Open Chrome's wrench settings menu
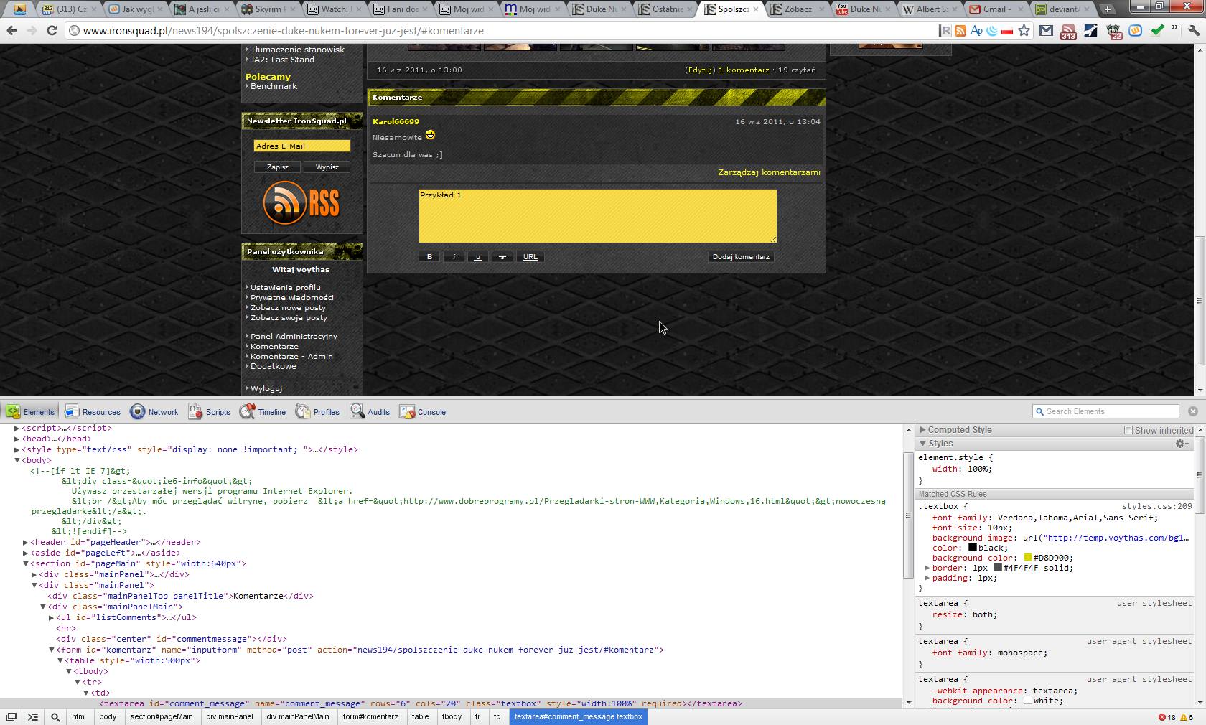Screen dimensions: 1206x725 (1193, 30)
